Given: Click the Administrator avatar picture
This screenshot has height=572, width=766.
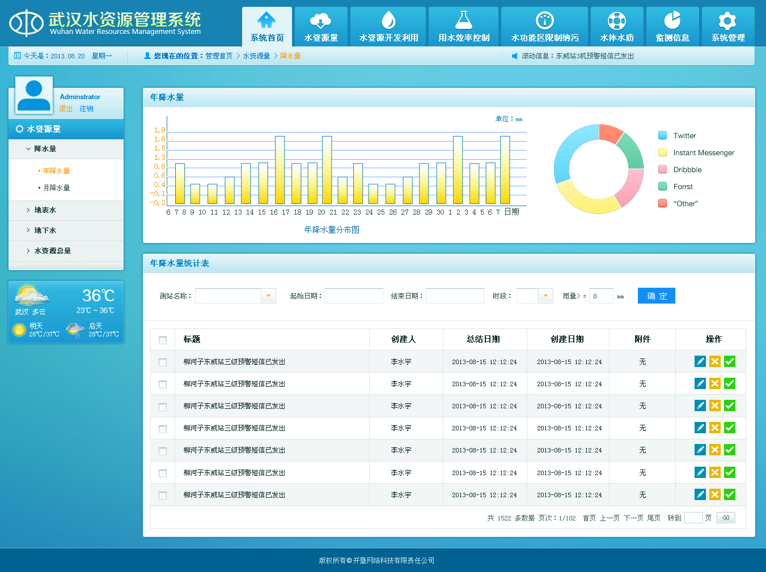Looking at the screenshot, I should click(34, 95).
